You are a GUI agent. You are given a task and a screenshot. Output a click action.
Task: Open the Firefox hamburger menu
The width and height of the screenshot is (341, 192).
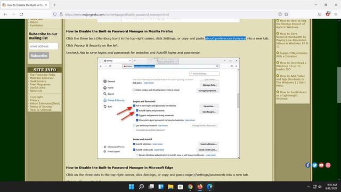pyautogui.click(x=336, y=14)
